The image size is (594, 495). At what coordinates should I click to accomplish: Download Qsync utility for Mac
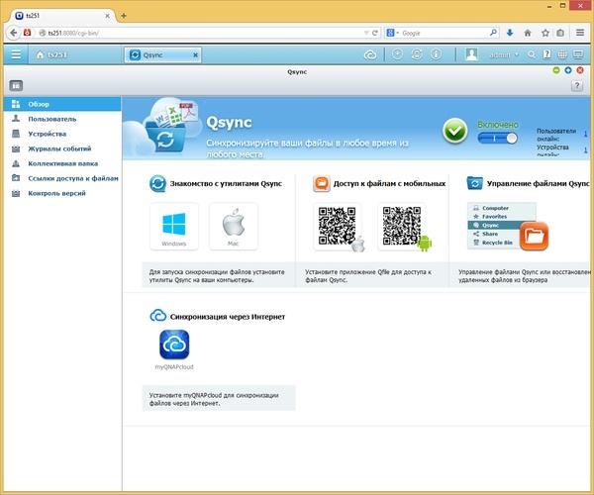[x=234, y=227]
